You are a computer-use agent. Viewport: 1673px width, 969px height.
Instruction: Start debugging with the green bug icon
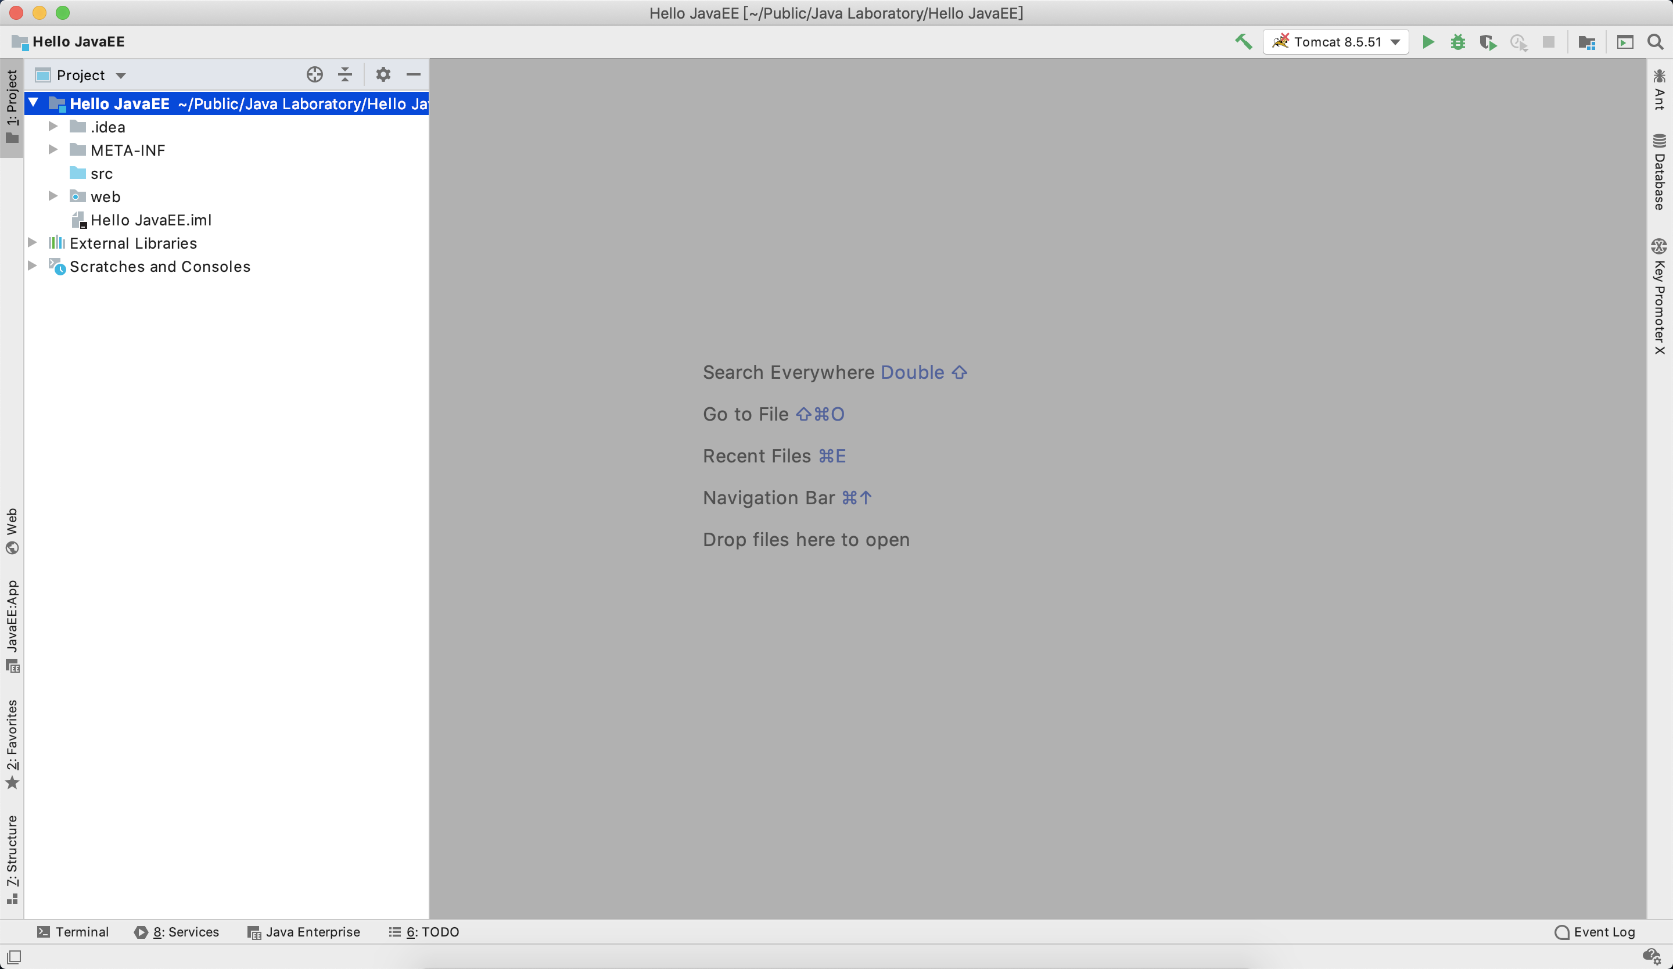(x=1458, y=42)
